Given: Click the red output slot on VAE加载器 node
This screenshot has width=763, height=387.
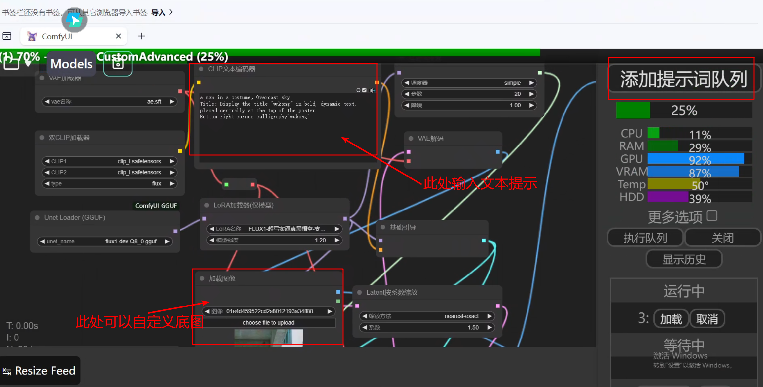Looking at the screenshot, I should [x=180, y=91].
